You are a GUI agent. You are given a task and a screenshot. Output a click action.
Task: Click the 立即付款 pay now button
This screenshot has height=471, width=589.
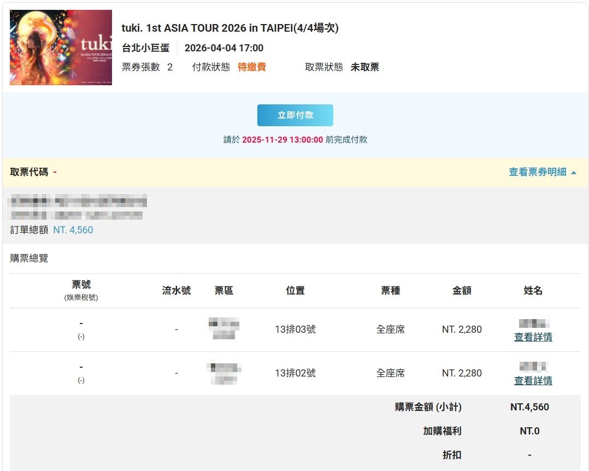295,115
